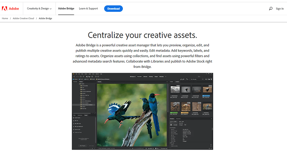Viewport: 287px width, 151px height.
Task: Click the Sign In link
Action: pyautogui.click(x=280, y=8)
